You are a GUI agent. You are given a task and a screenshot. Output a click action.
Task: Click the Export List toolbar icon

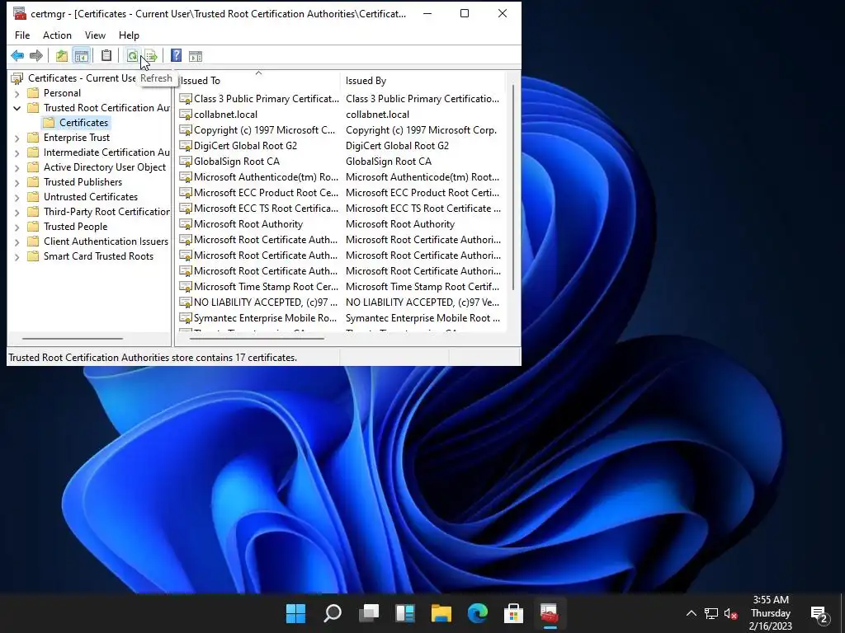point(151,55)
